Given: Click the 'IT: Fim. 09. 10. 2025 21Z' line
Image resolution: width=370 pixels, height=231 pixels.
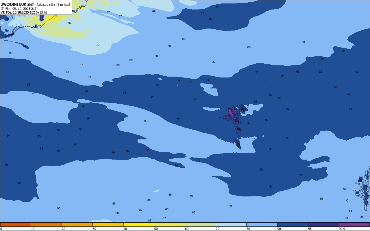Looking at the screenshot, I should tap(18, 9).
